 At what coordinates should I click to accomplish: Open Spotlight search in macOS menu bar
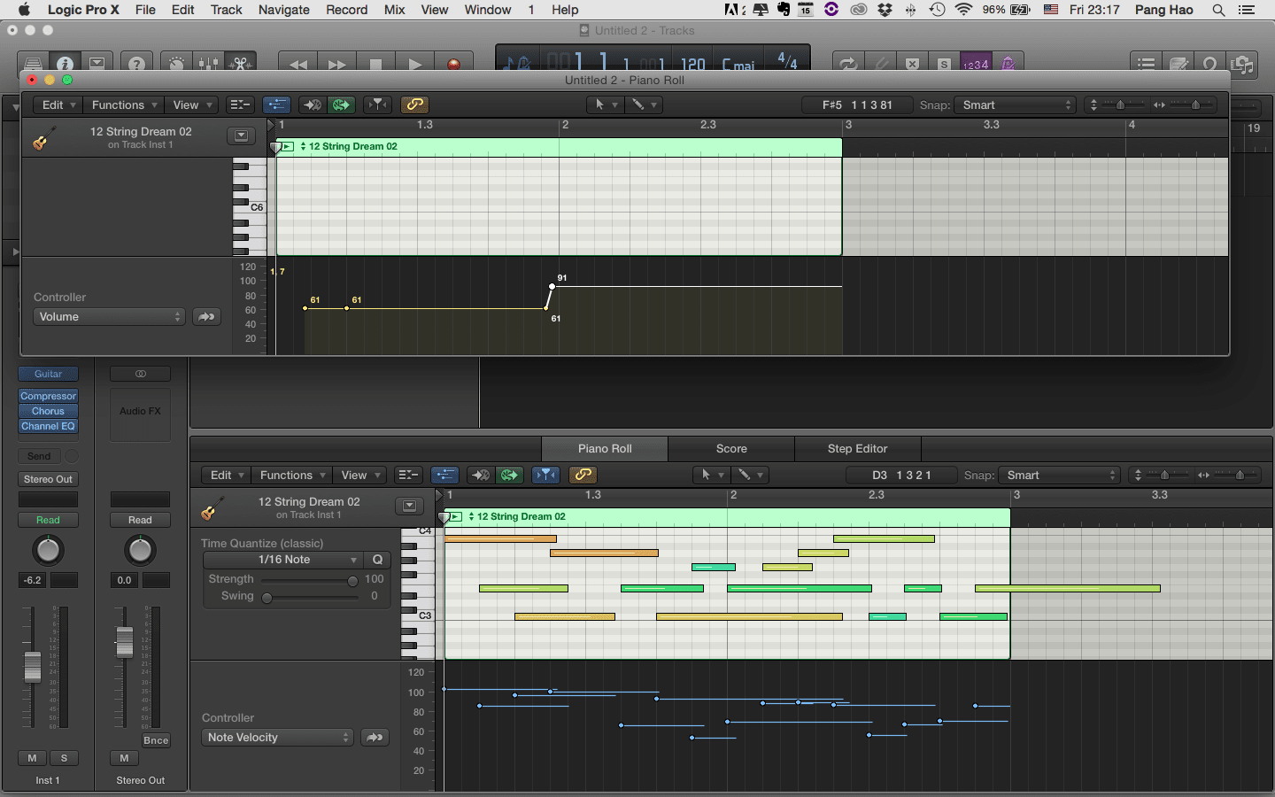[x=1218, y=10]
